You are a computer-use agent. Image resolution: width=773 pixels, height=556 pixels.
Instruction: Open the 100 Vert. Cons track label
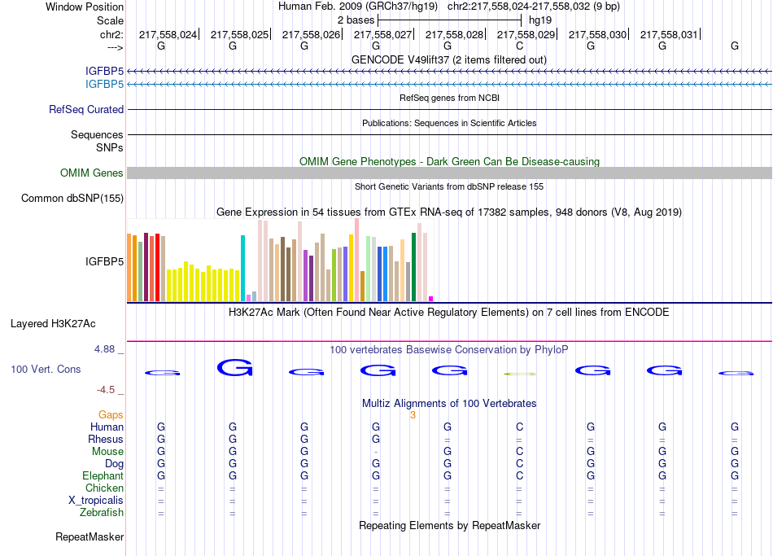click(x=46, y=369)
